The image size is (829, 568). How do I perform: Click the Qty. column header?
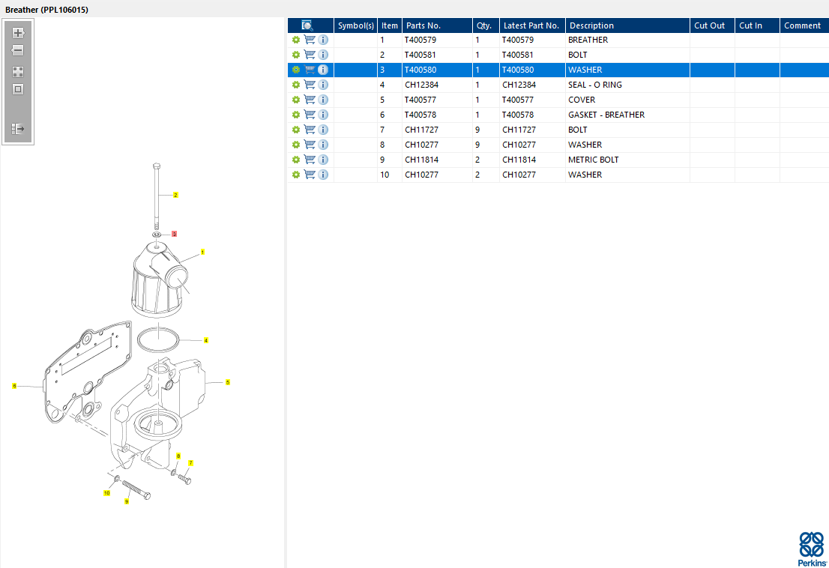tap(483, 25)
